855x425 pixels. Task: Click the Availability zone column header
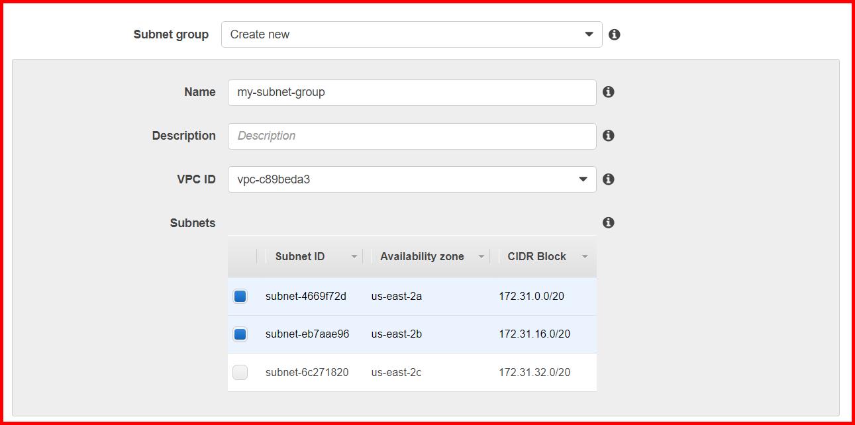point(421,256)
